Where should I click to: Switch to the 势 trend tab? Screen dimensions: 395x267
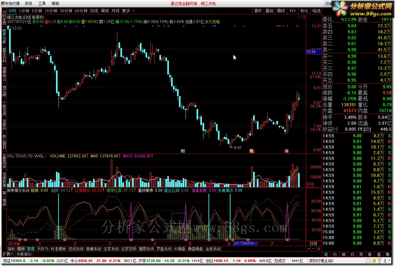coord(361,254)
